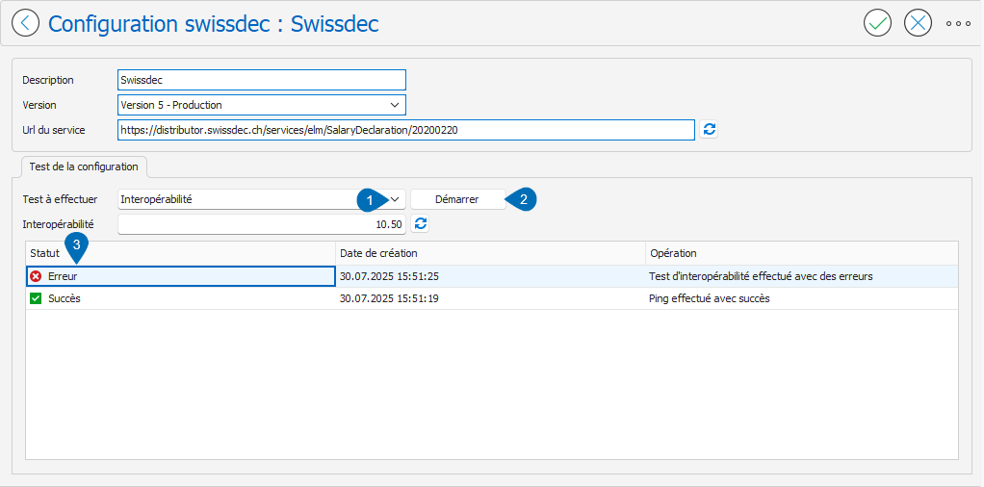Select the Test d'interopérabilité error operation cell
The height and width of the screenshot is (487, 984).
761,276
